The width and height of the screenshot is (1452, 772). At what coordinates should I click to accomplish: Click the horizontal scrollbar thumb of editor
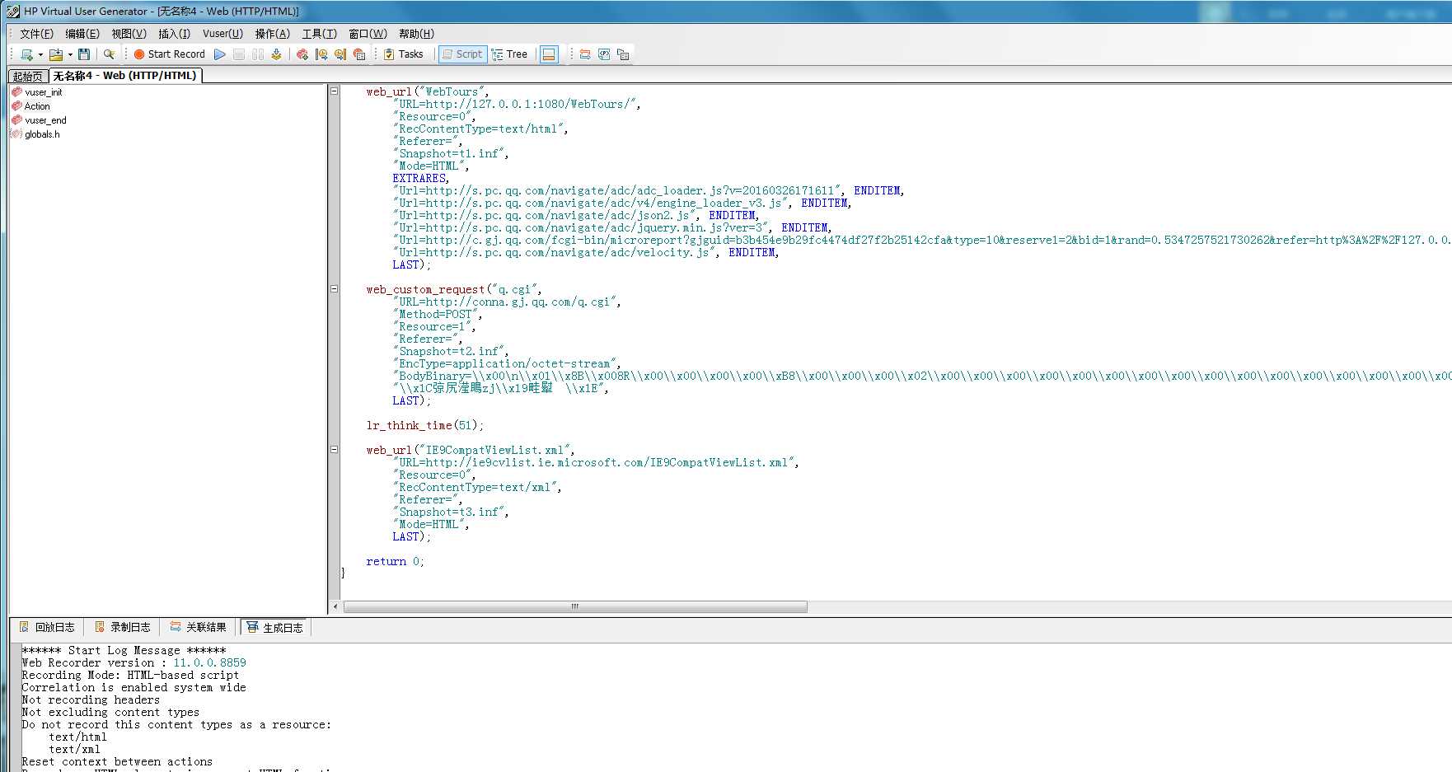click(x=575, y=606)
